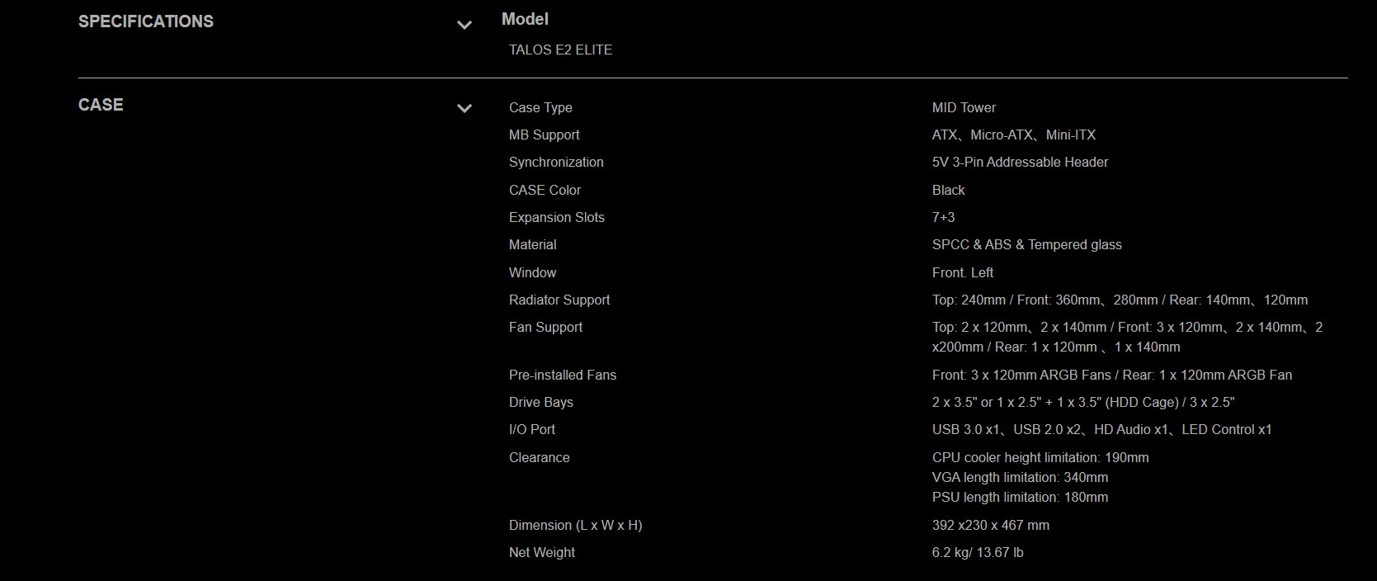Click the Model label
This screenshot has width=1377, height=581.
(525, 19)
